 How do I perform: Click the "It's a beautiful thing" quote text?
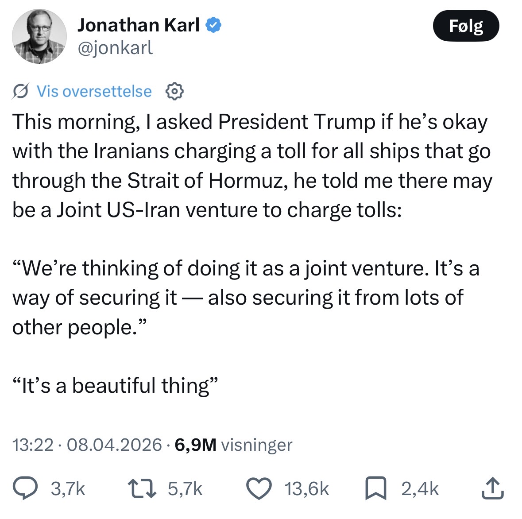[116, 386]
